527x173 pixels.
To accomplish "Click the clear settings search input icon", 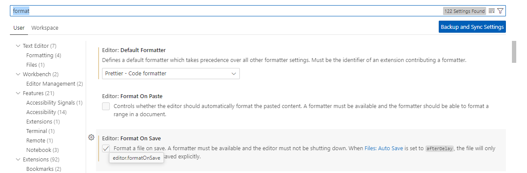I will pyautogui.click(x=492, y=11).
